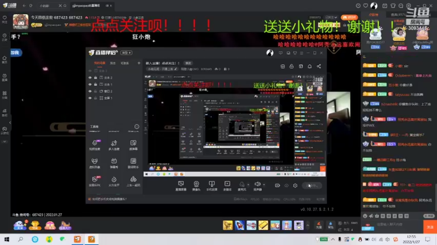Open the 虚拟形象 tool
This screenshot has height=245, width=437.
[95, 163]
